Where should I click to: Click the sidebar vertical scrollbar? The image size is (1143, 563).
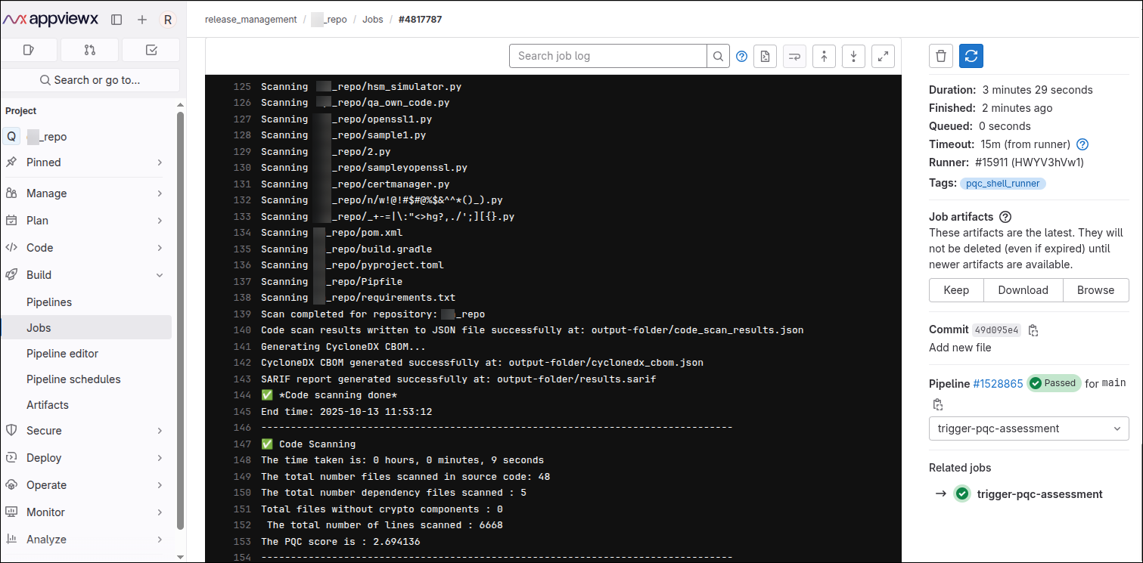coord(180,320)
